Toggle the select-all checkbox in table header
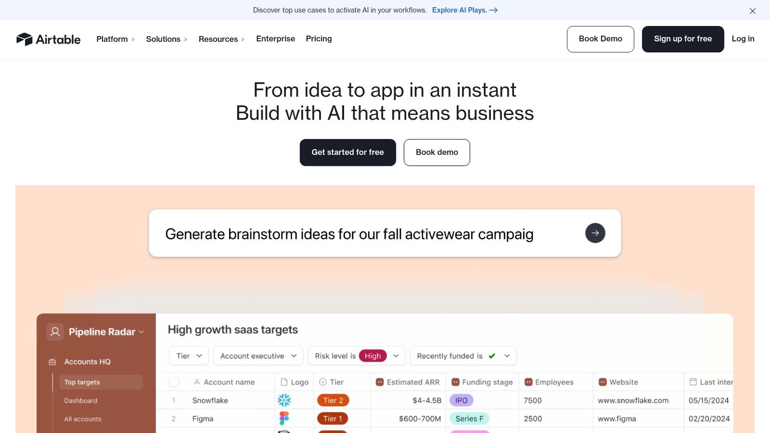770x433 pixels. click(x=174, y=382)
